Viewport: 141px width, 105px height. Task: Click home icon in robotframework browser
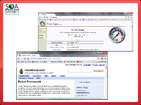point(28,59)
